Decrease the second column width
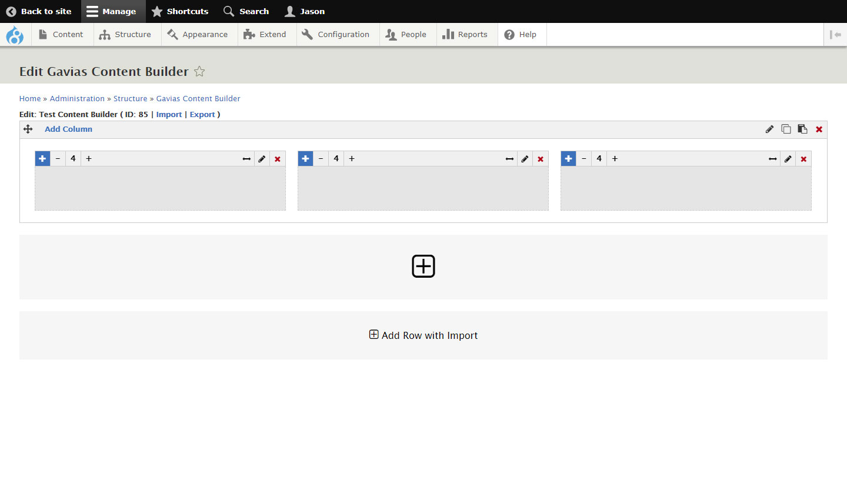Screen dimensions: 847x496 click(x=321, y=158)
